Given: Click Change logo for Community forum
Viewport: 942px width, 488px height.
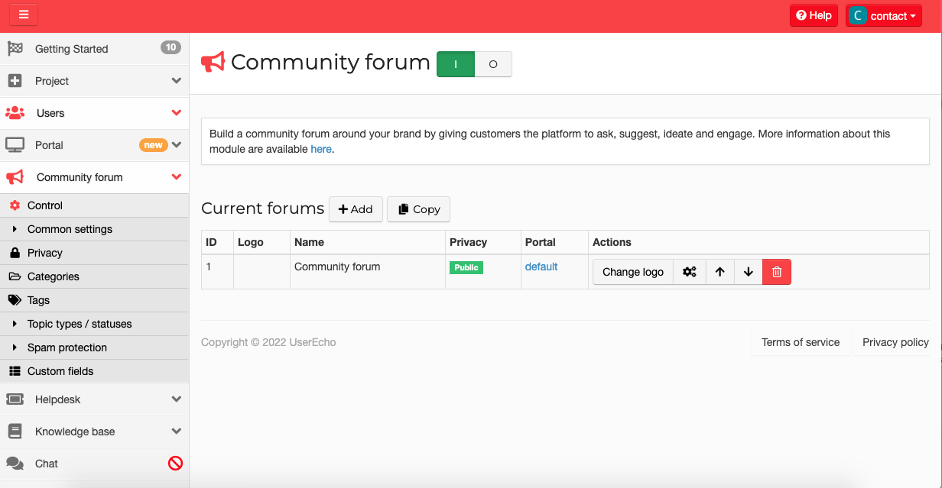Looking at the screenshot, I should coord(633,272).
